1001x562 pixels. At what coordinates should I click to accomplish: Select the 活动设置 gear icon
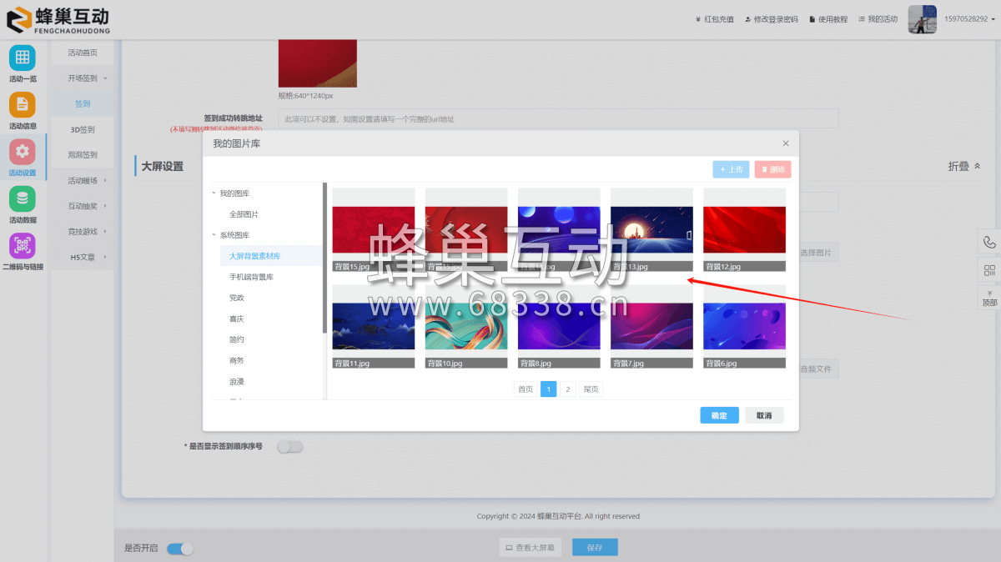pos(23,152)
